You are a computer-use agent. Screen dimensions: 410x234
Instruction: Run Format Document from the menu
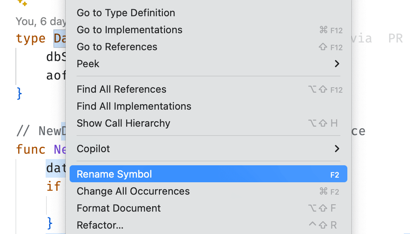pyautogui.click(x=119, y=208)
